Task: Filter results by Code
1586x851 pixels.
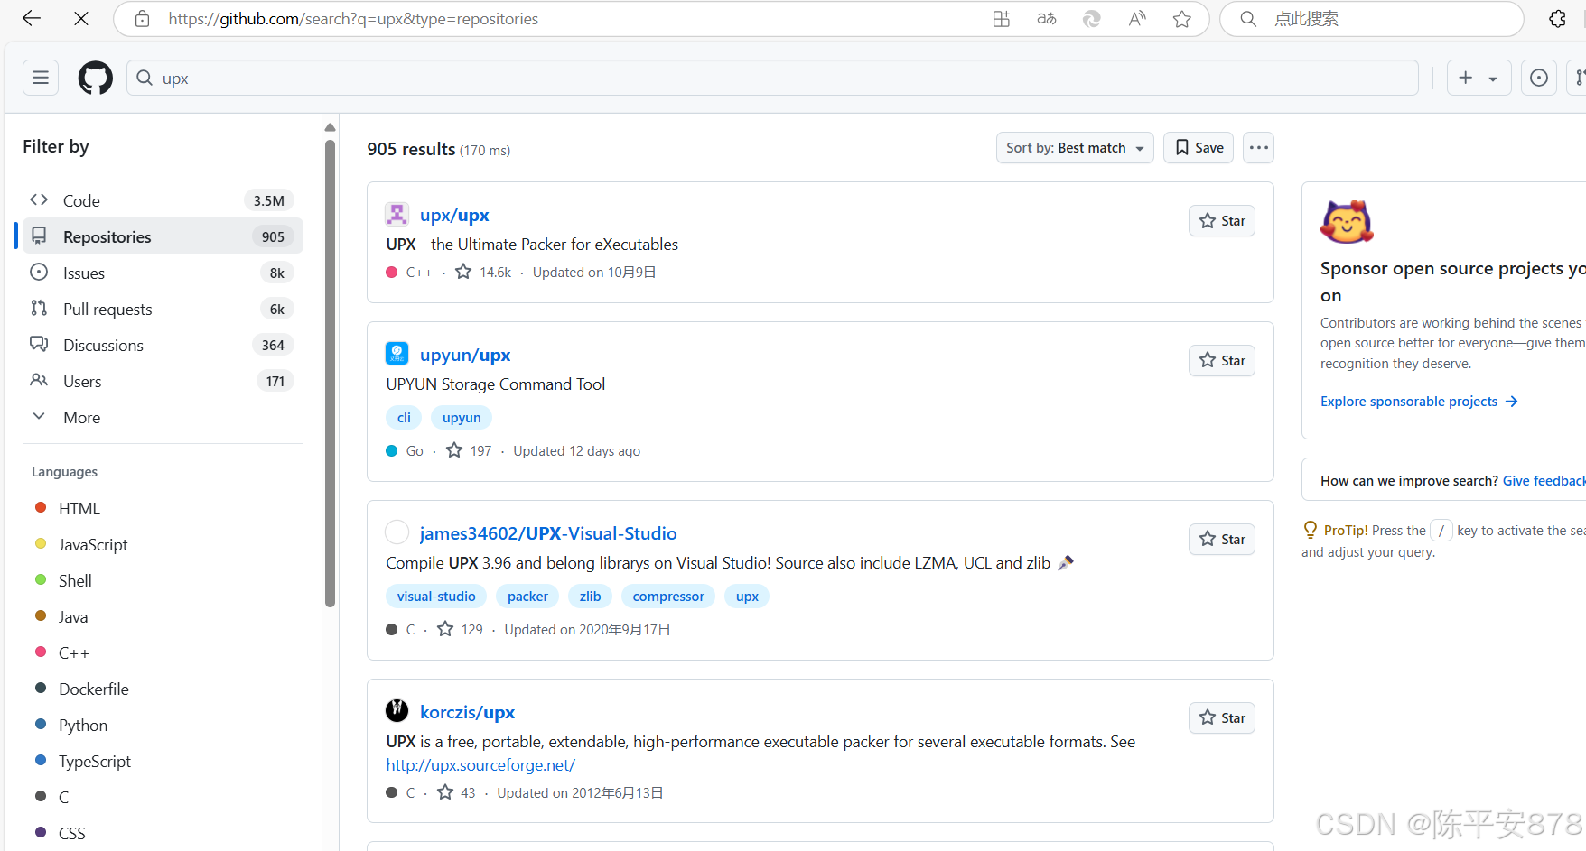Action: click(163, 200)
